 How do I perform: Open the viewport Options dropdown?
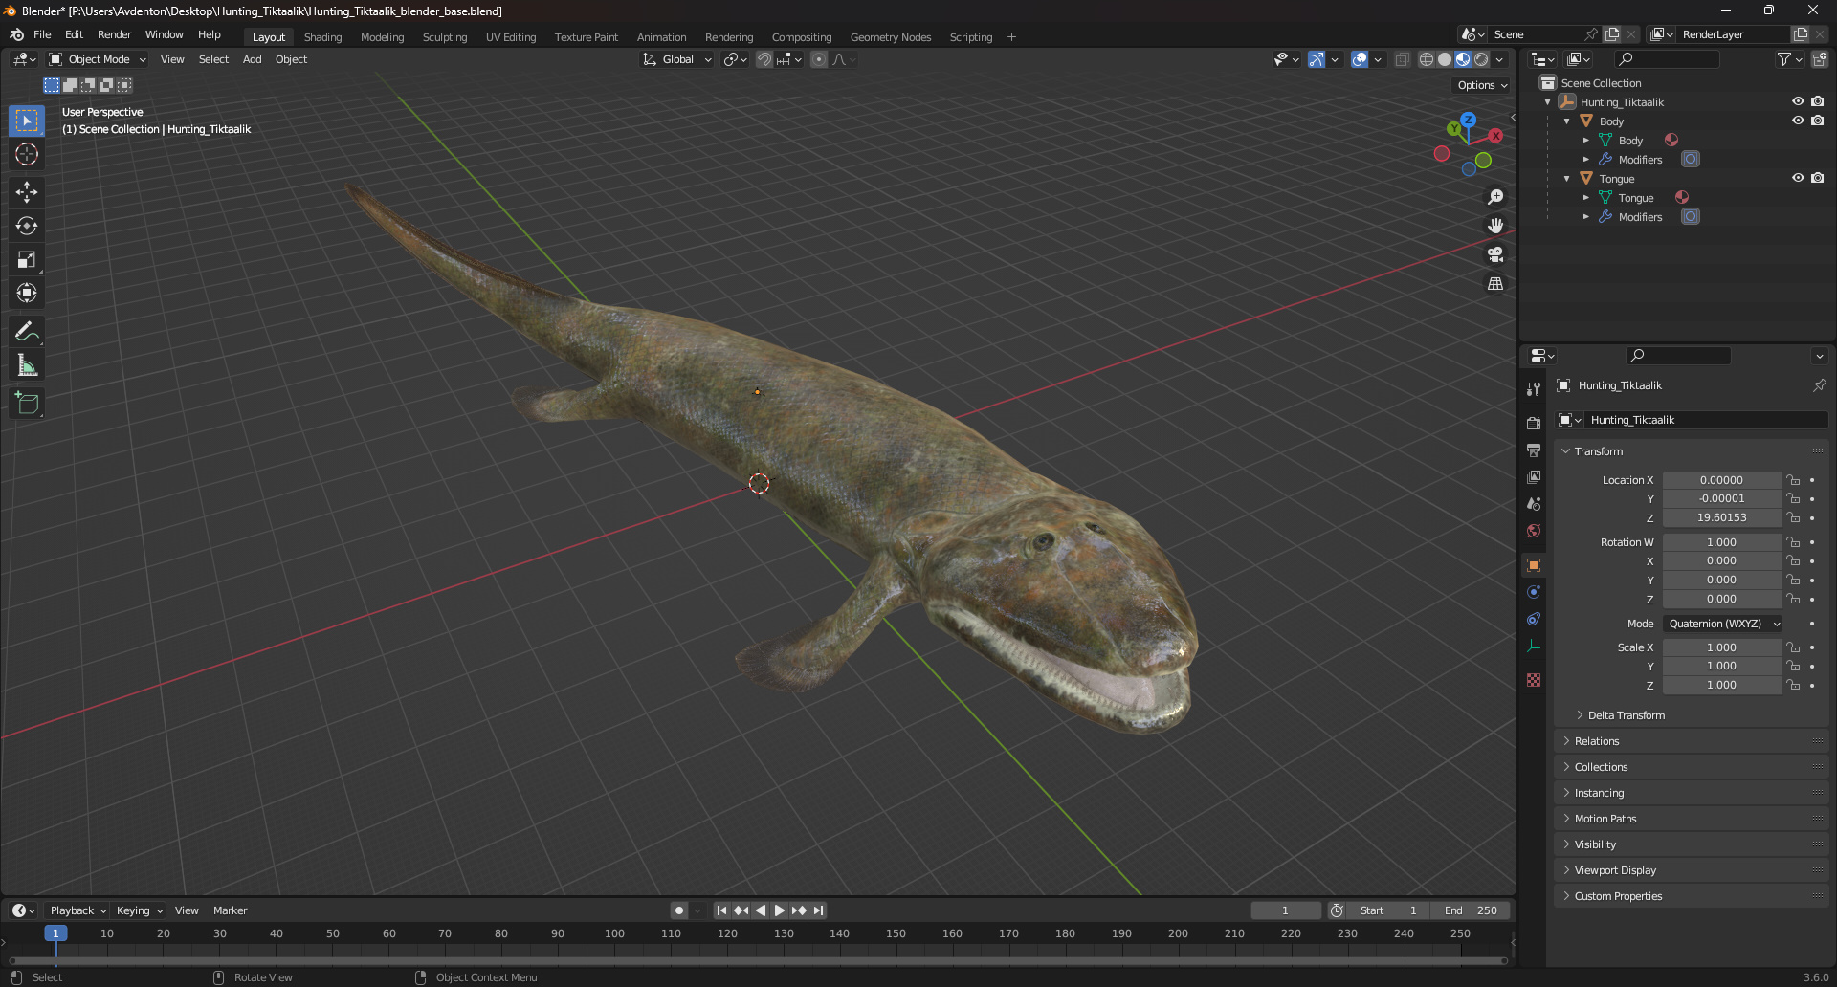point(1482,85)
